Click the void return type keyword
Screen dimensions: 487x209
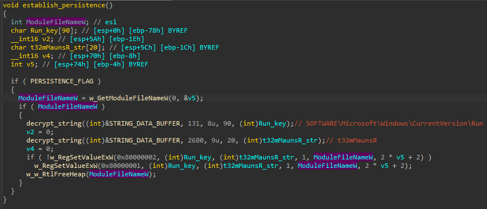11,6
